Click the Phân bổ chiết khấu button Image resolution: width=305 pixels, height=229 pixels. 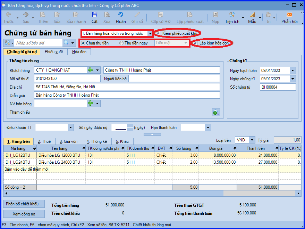(x=24, y=204)
